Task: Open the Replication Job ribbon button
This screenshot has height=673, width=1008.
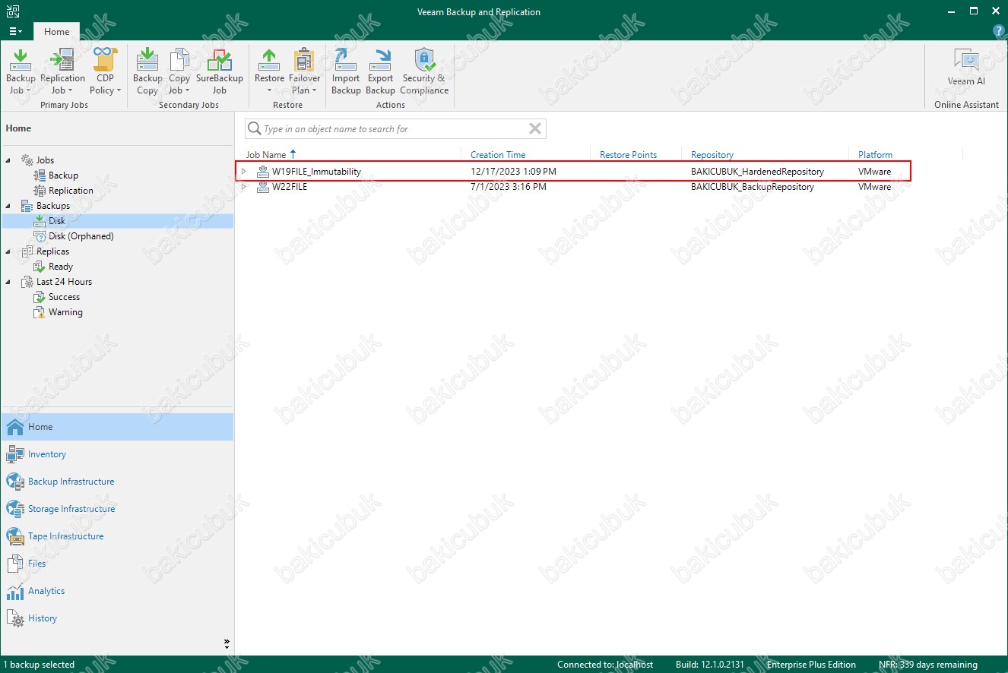Action: click(x=62, y=71)
